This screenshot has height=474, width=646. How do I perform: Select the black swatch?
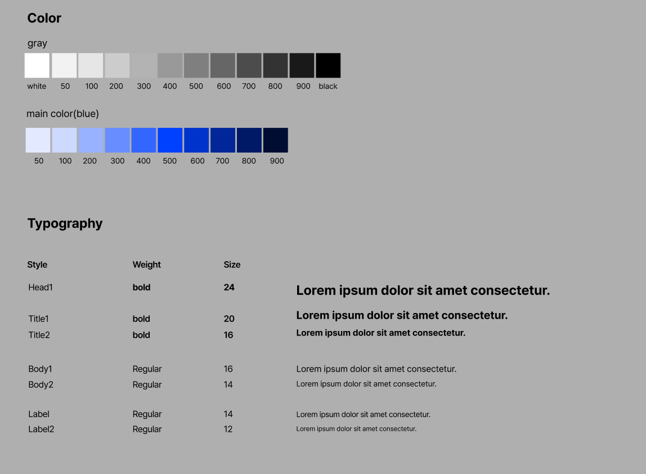[x=328, y=65]
